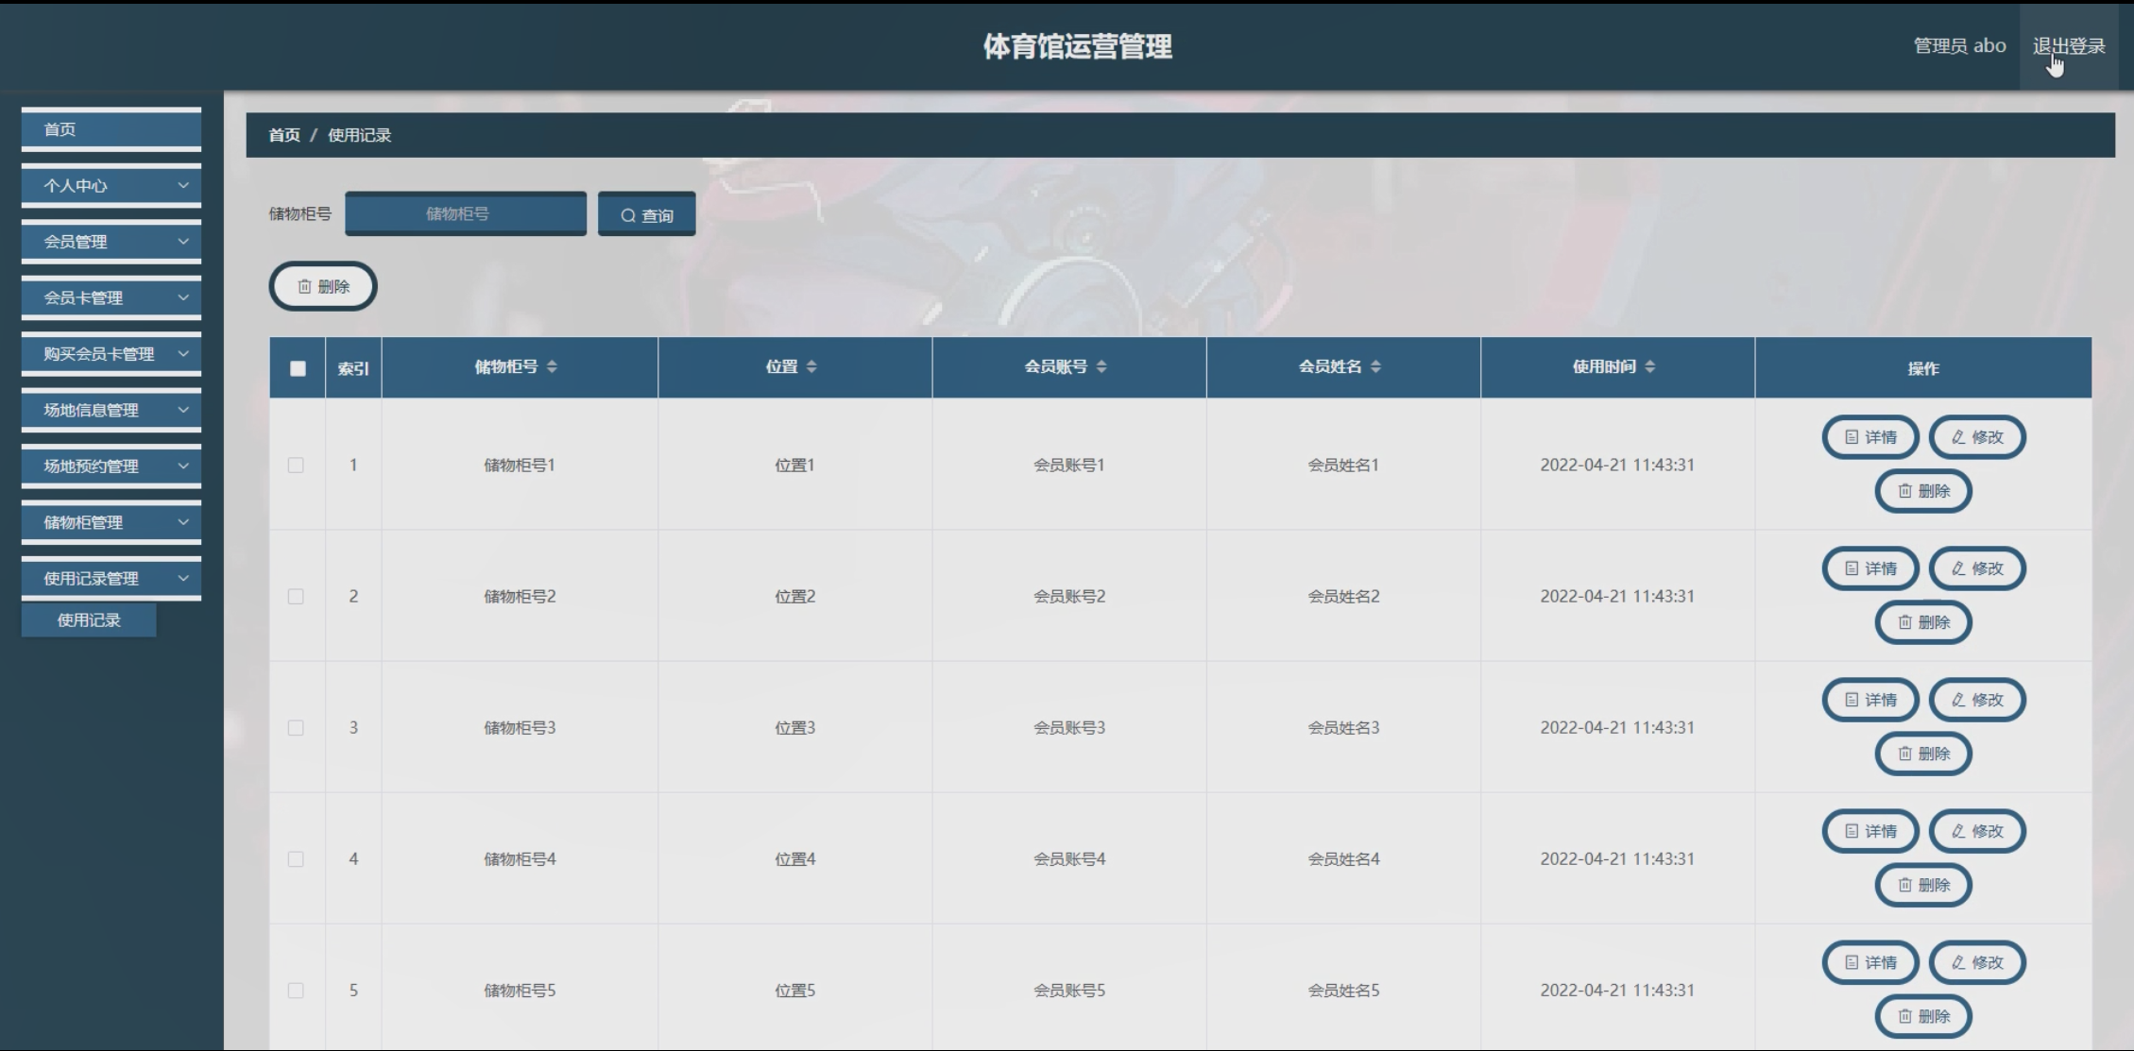
Task: Click the bulk 删除 button above table
Action: (323, 286)
